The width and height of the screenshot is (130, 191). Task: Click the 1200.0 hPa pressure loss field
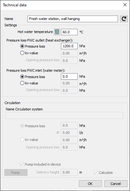[x=69, y=46]
